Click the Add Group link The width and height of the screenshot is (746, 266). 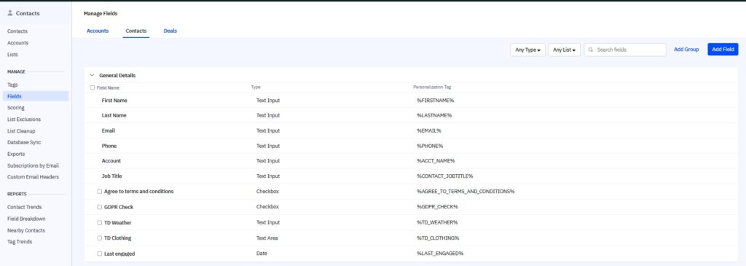click(x=686, y=50)
